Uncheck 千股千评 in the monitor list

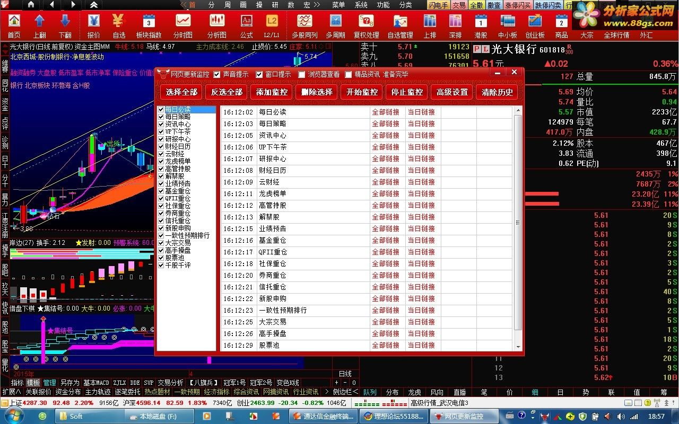161,266
